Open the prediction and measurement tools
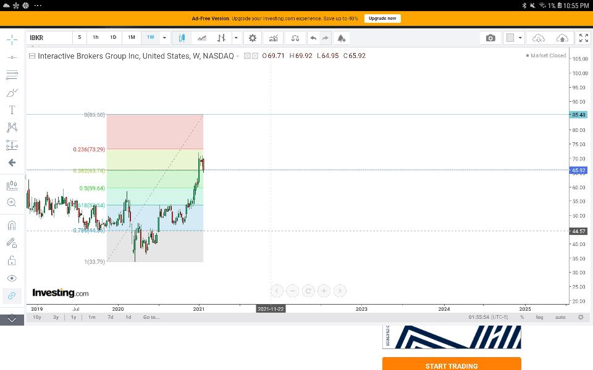This screenshot has width=593, height=370. (x=12, y=145)
